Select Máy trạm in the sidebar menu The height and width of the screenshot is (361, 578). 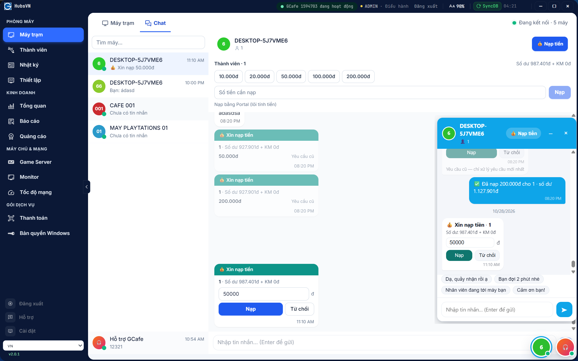tap(43, 35)
